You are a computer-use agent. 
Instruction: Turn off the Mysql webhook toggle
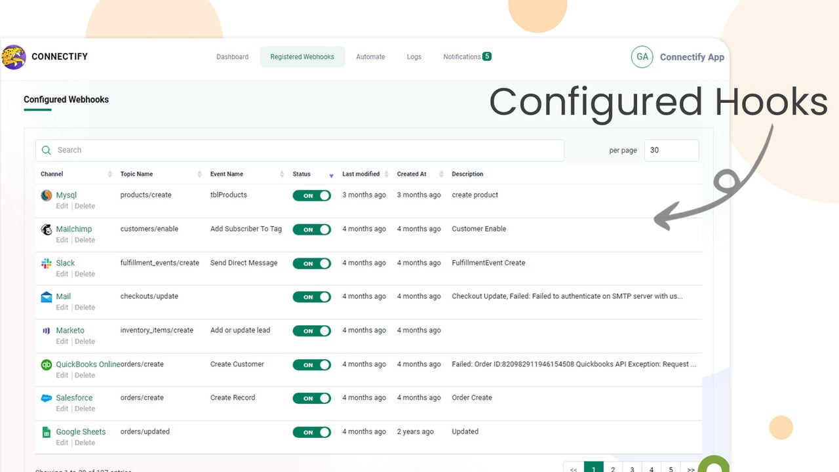(312, 195)
